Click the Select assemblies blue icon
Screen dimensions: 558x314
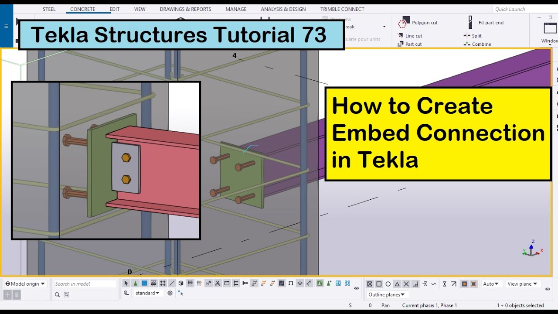338,283
